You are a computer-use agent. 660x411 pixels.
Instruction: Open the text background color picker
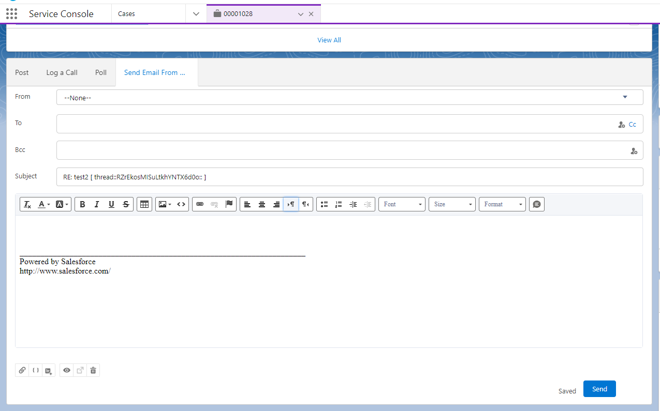point(62,204)
